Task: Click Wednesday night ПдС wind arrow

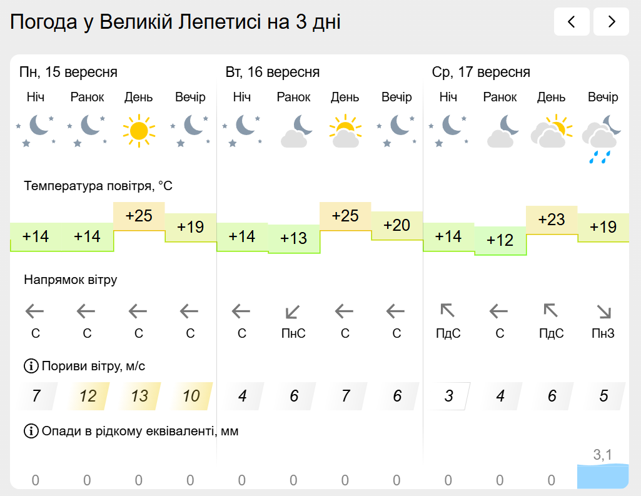Action: 448,311
